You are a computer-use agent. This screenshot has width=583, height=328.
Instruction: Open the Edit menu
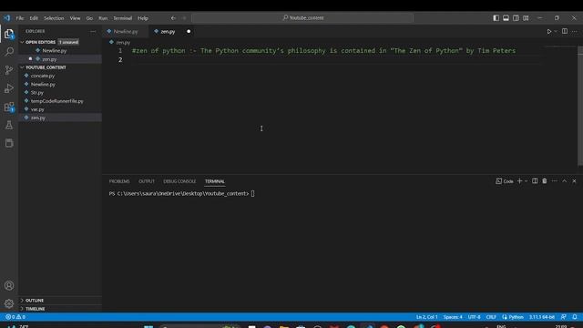point(34,18)
